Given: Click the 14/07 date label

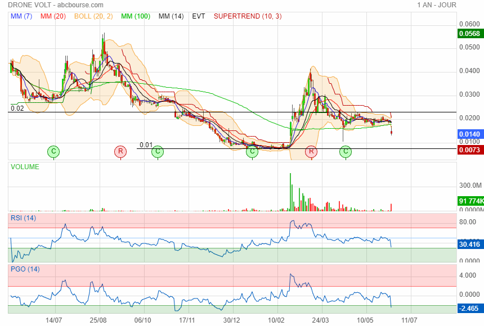Looking at the screenshot, I should click(x=53, y=320).
